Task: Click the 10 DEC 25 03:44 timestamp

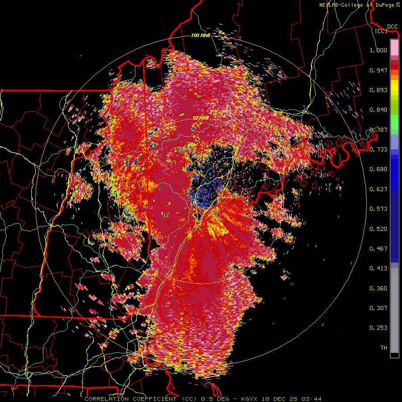Action: (x=292, y=399)
